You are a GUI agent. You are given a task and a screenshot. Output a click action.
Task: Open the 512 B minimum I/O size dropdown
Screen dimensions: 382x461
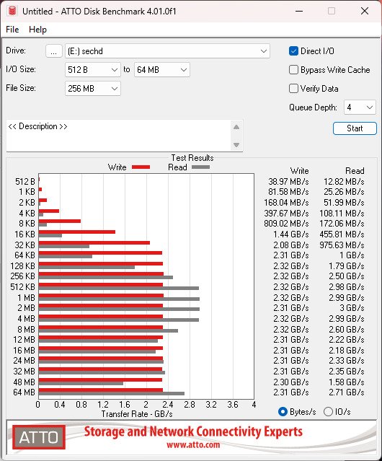[93, 70]
